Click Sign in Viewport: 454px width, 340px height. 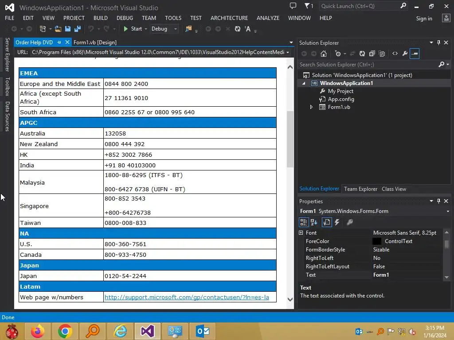point(424,19)
